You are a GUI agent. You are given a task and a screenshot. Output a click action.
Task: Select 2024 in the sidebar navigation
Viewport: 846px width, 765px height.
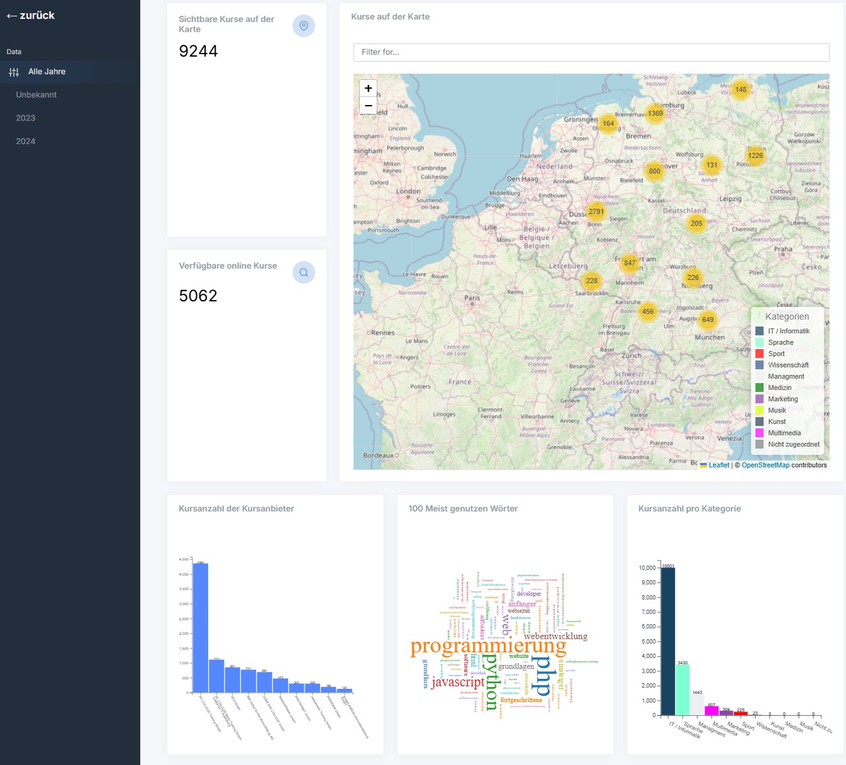pyautogui.click(x=25, y=141)
